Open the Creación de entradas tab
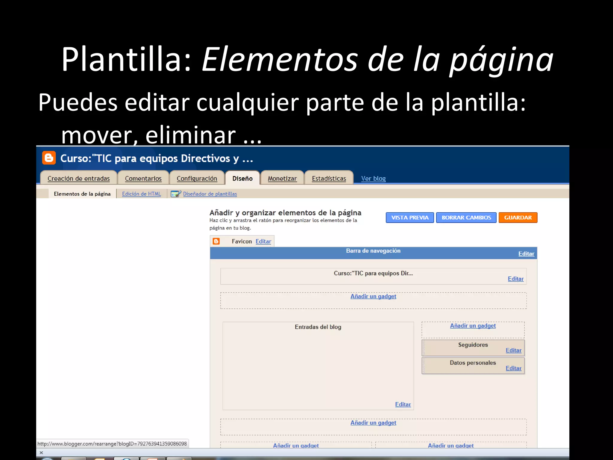Image resolution: width=613 pixels, height=460 pixels. pyautogui.click(x=78, y=178)
